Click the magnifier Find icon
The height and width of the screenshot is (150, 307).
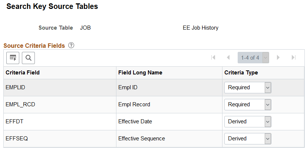click(28, 57)
